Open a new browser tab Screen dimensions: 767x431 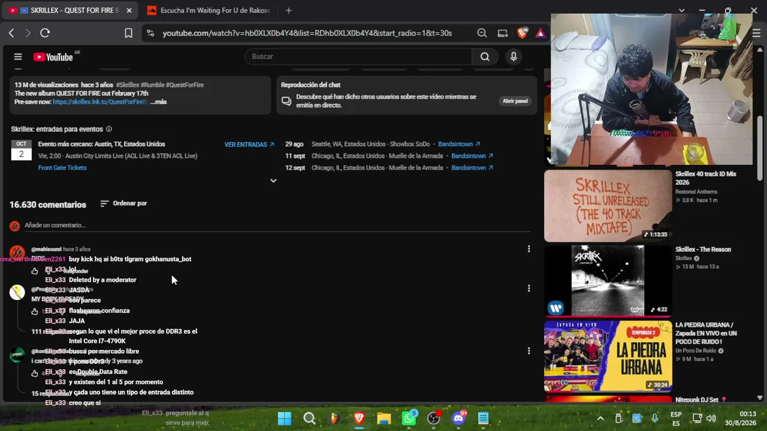coord(288,10)
